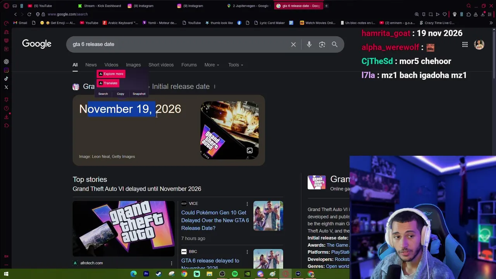Click the magnifier search button
Viewport: 496px width, 279px height.
coord(335,45)
